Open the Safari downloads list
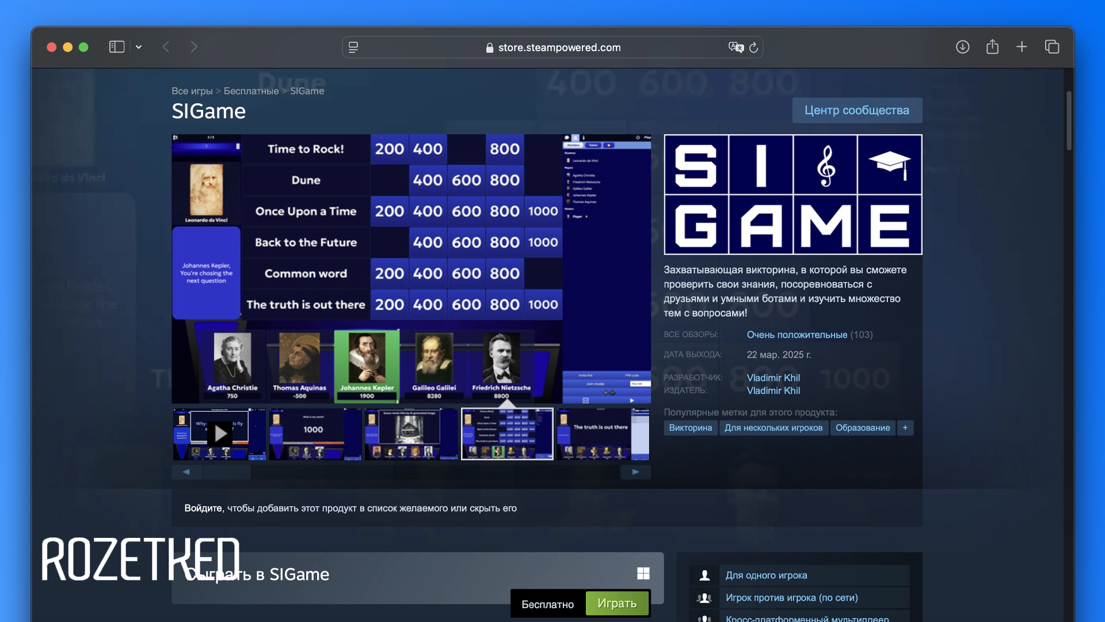 962,47
